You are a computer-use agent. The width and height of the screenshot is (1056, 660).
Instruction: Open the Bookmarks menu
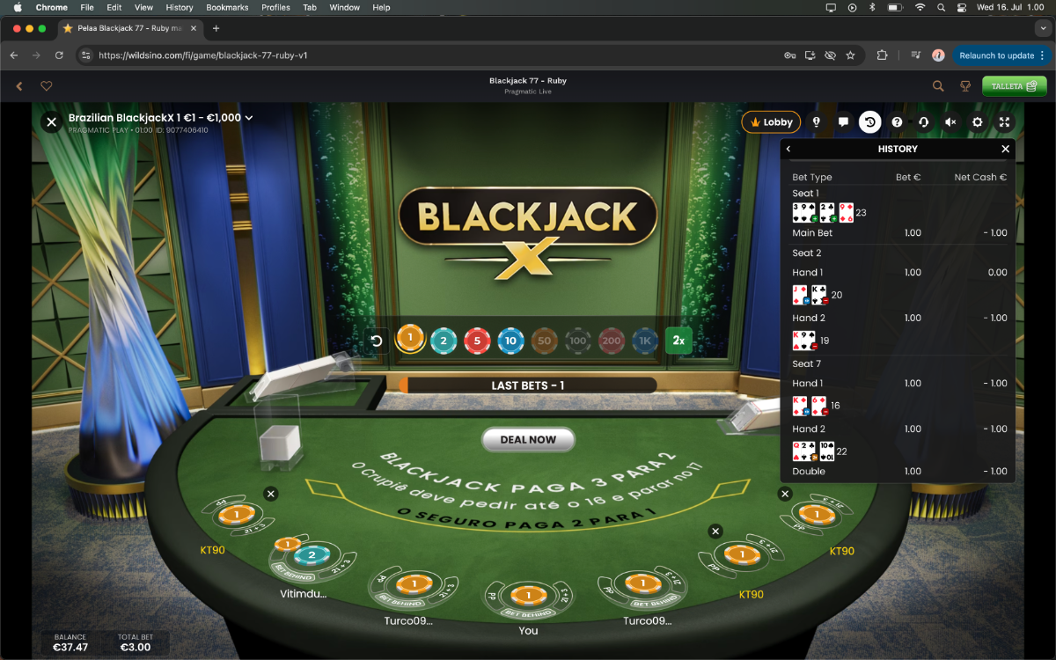pos(227,7)
